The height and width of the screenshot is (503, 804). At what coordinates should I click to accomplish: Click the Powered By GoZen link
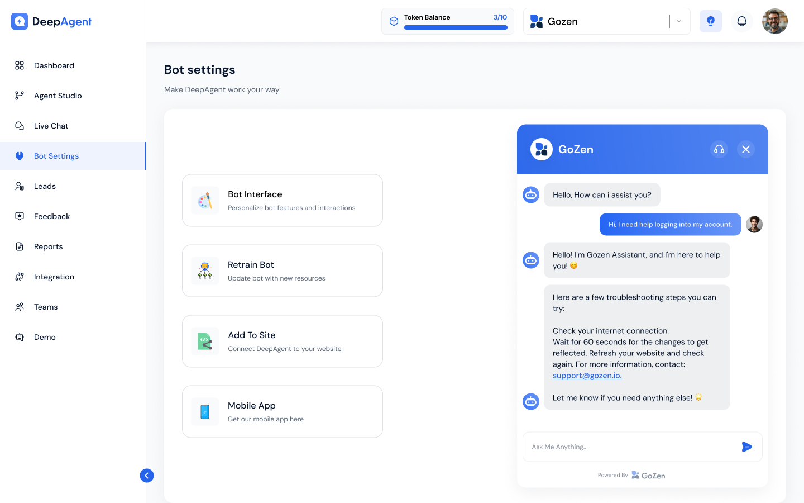pos(631,476)
